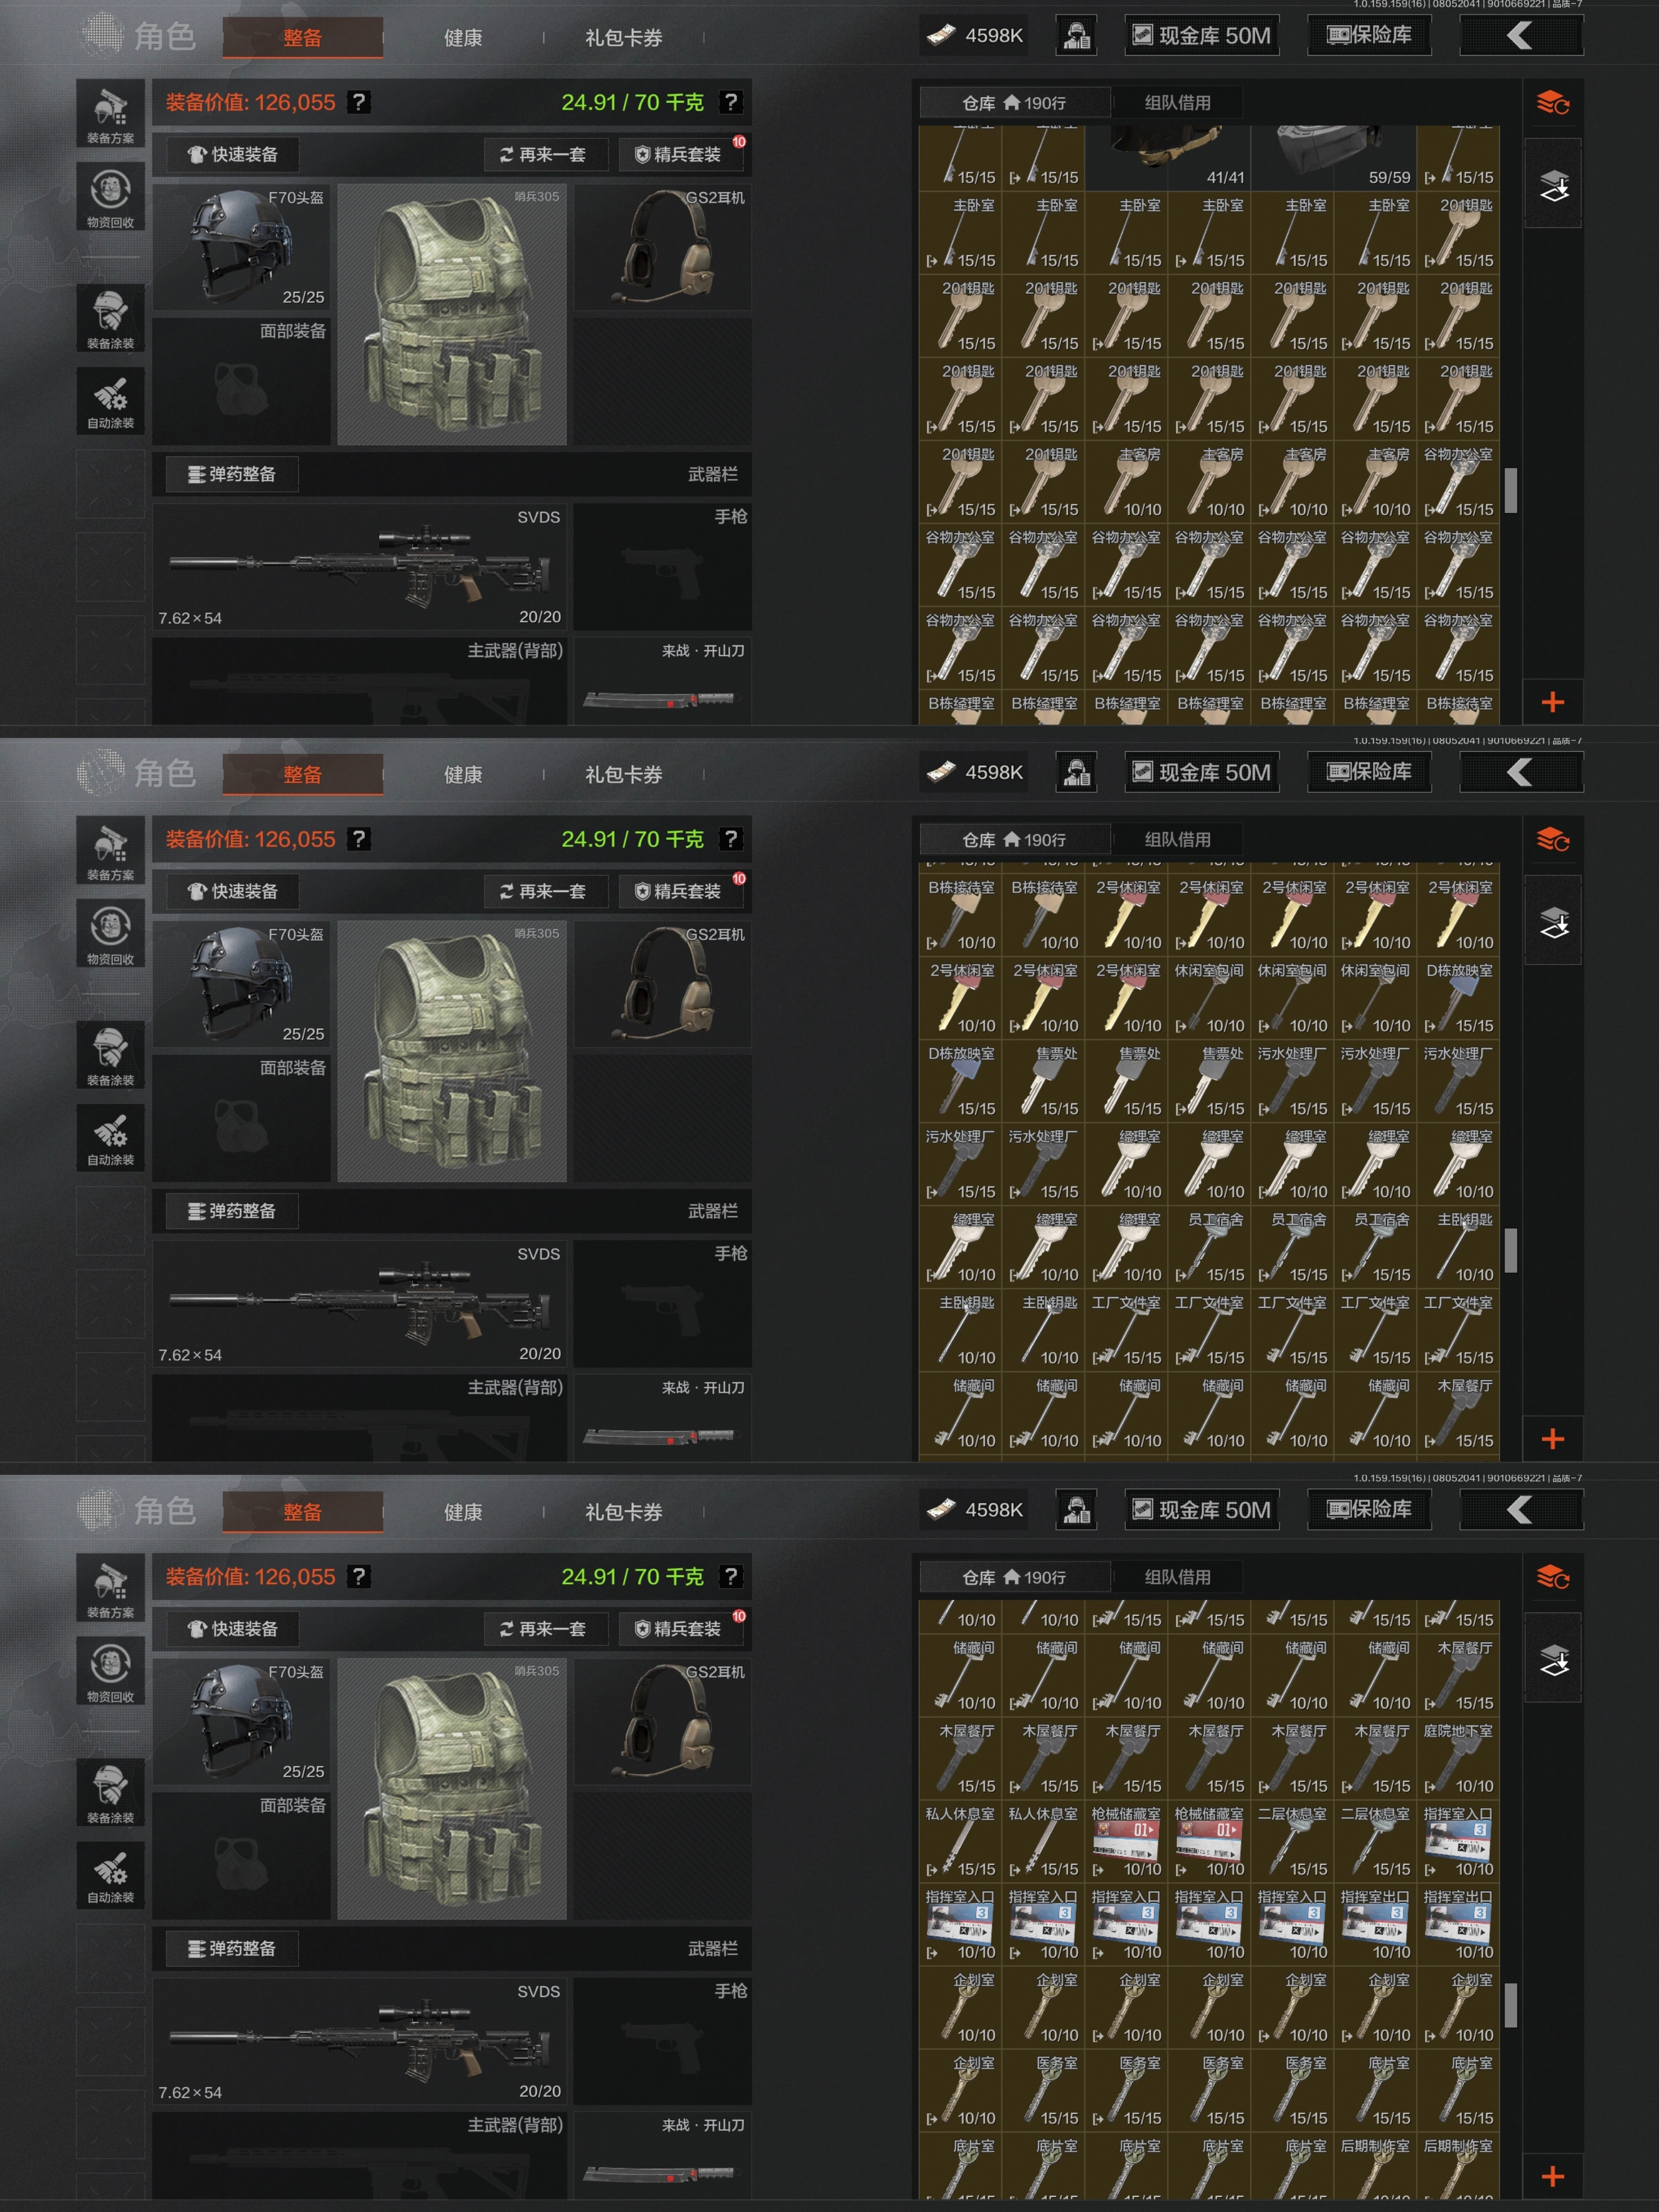Click help question mark beside 装备价值 in topmost screenshot
Viewport: 1659px width, 2212px height.
[358, 102]
